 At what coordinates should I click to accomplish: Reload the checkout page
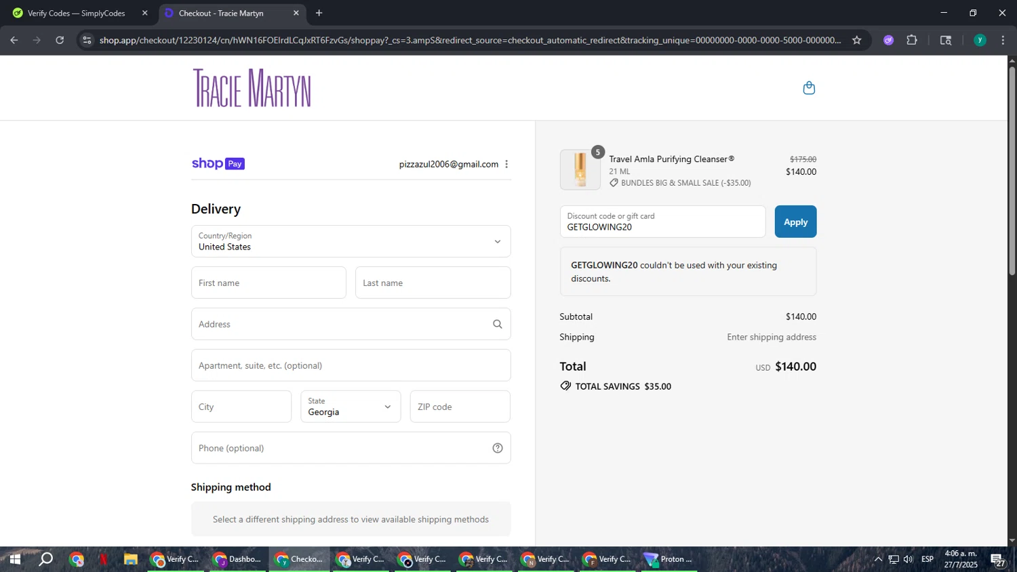coord(60,40)
